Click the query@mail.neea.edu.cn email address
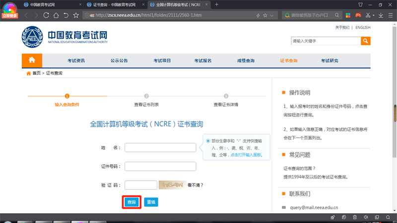This screenshot has width=397, height=223. (314, 207)
